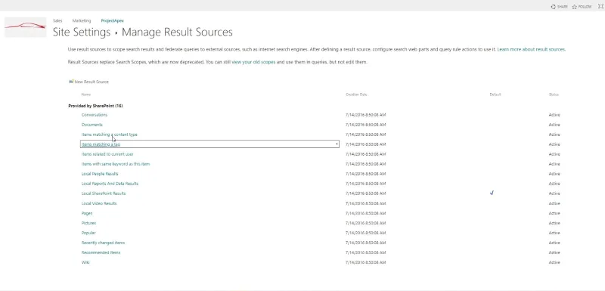Open the Pages result source

[x=87, y=213]
